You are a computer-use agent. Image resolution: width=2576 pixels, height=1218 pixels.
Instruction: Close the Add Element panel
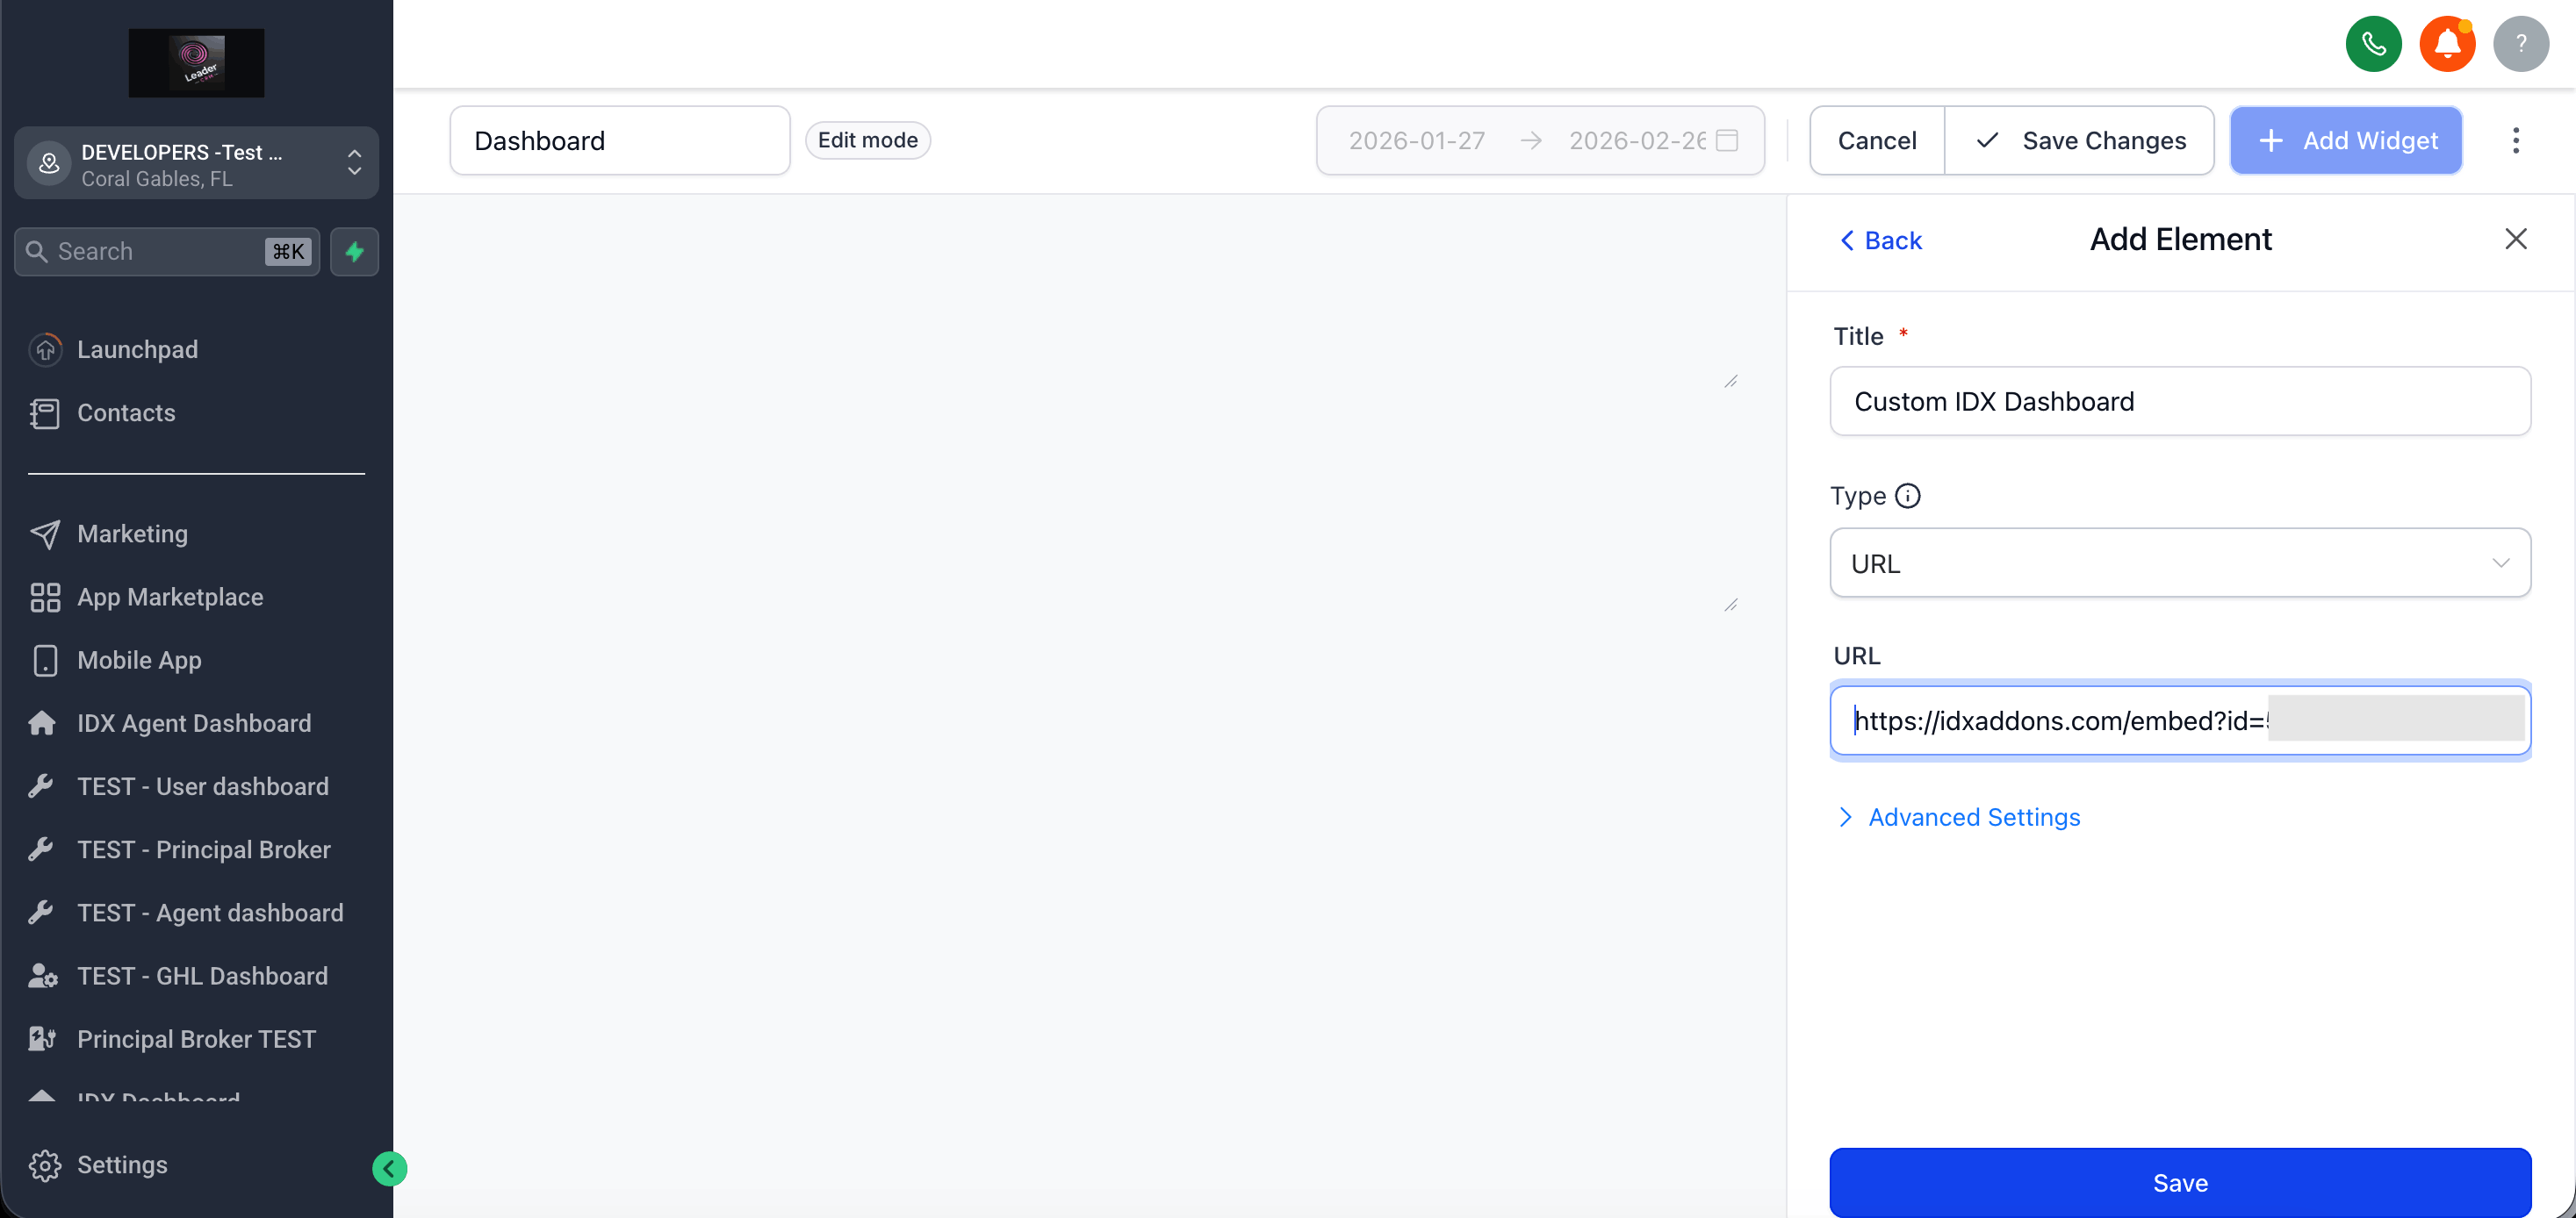tap(2515, 239)
